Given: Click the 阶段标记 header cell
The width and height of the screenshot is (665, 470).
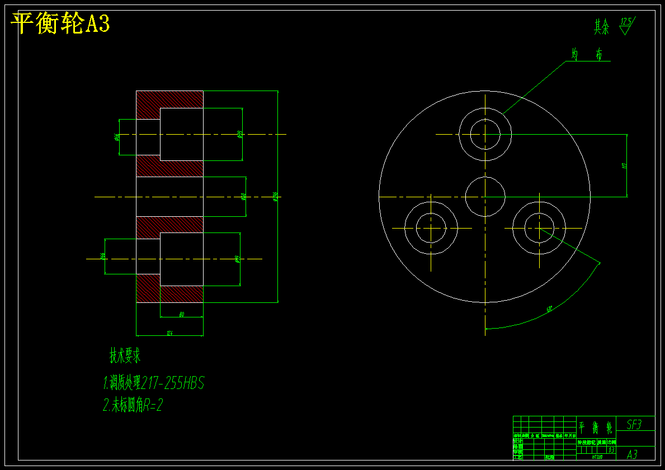Looking at the screenshot, I should pos(587,442).
